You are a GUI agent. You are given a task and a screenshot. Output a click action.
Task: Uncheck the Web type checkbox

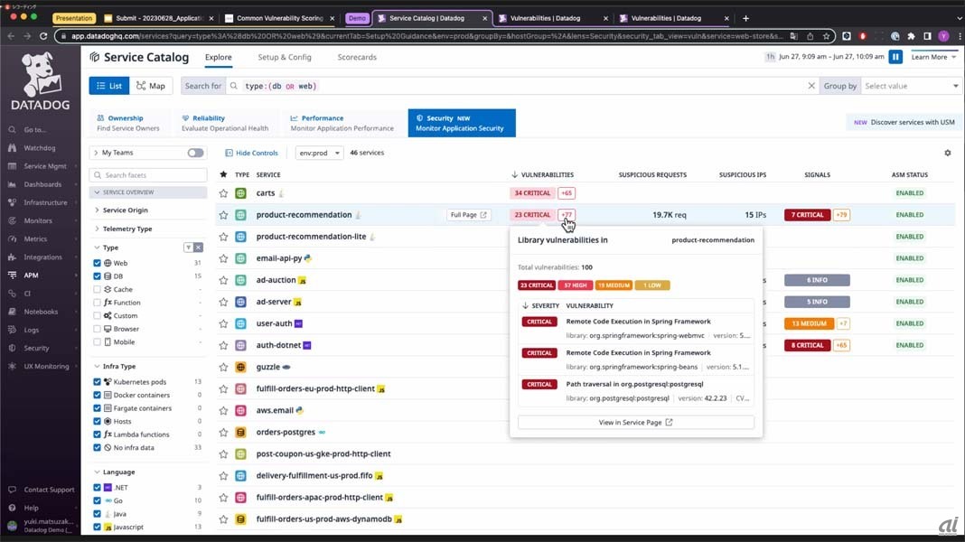pyautogui.click(x=98, y=263)
